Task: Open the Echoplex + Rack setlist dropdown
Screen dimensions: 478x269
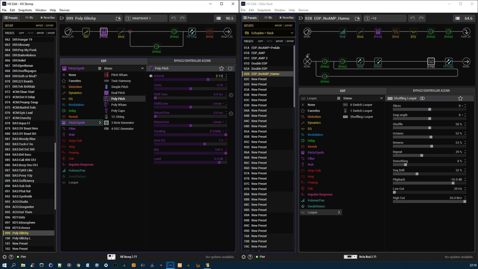Action: [x=269, y=33]
